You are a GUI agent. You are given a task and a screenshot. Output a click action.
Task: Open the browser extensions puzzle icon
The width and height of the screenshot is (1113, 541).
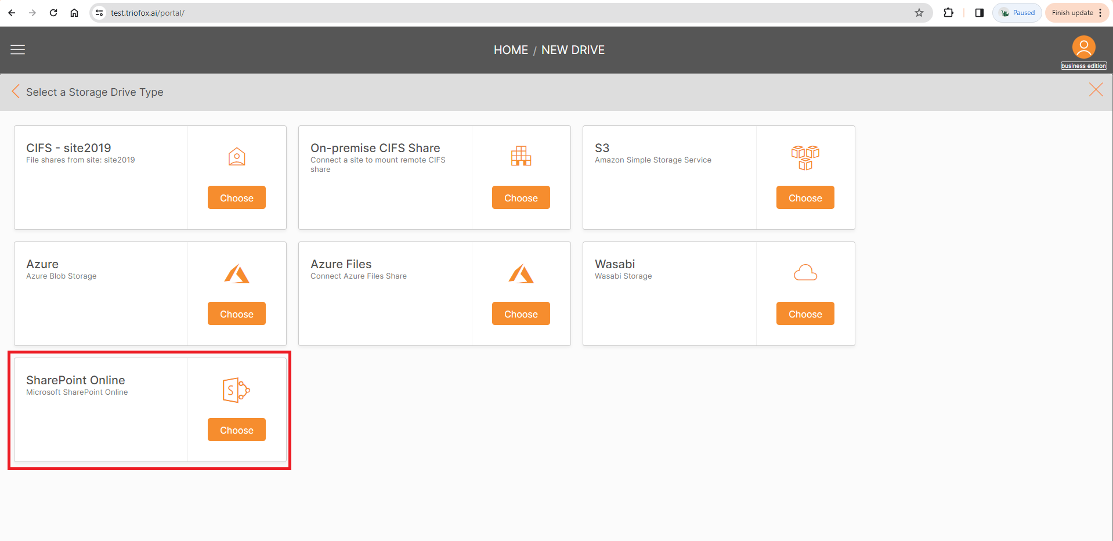click(949, 13)
